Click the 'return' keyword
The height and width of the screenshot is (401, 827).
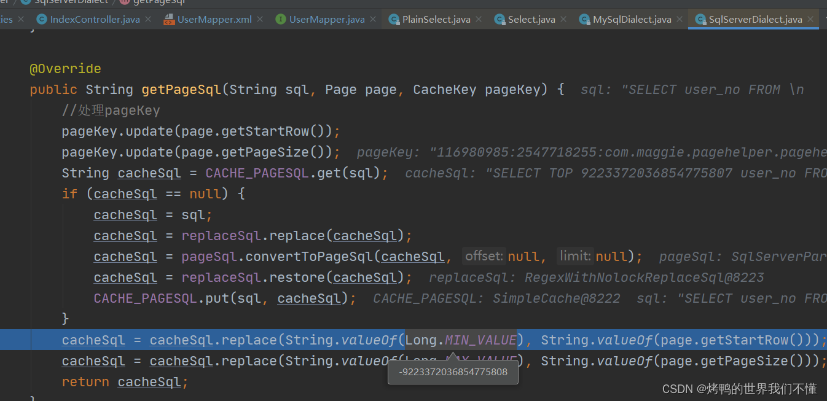pyautogui.click(x=85, y=382)
